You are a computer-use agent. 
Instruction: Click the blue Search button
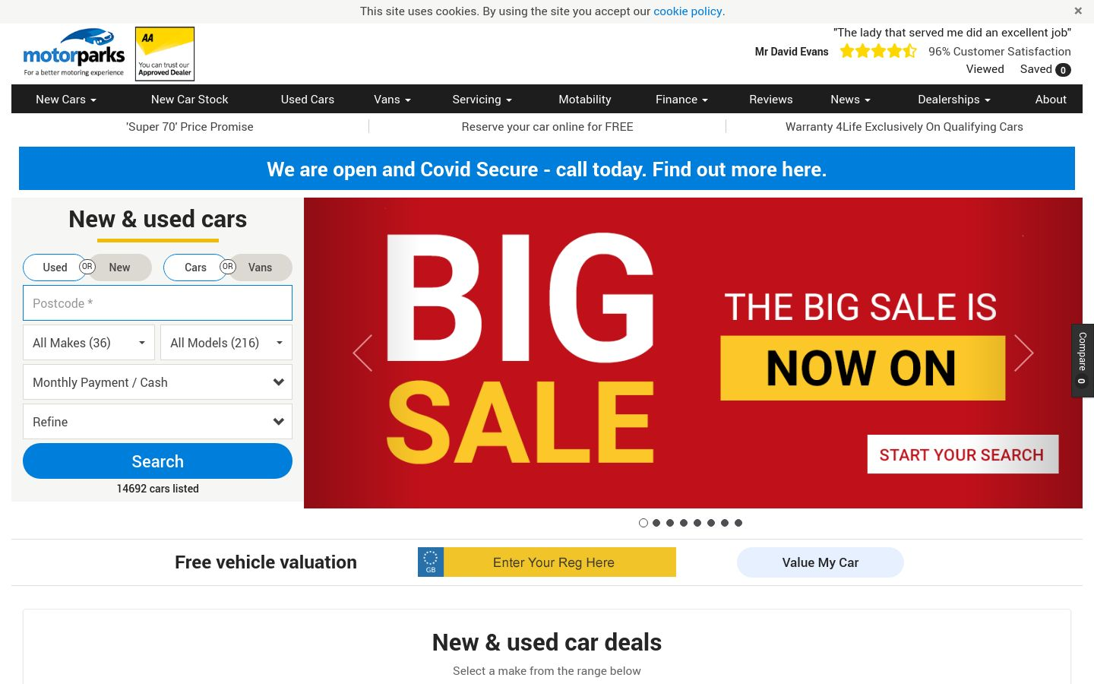157,461
